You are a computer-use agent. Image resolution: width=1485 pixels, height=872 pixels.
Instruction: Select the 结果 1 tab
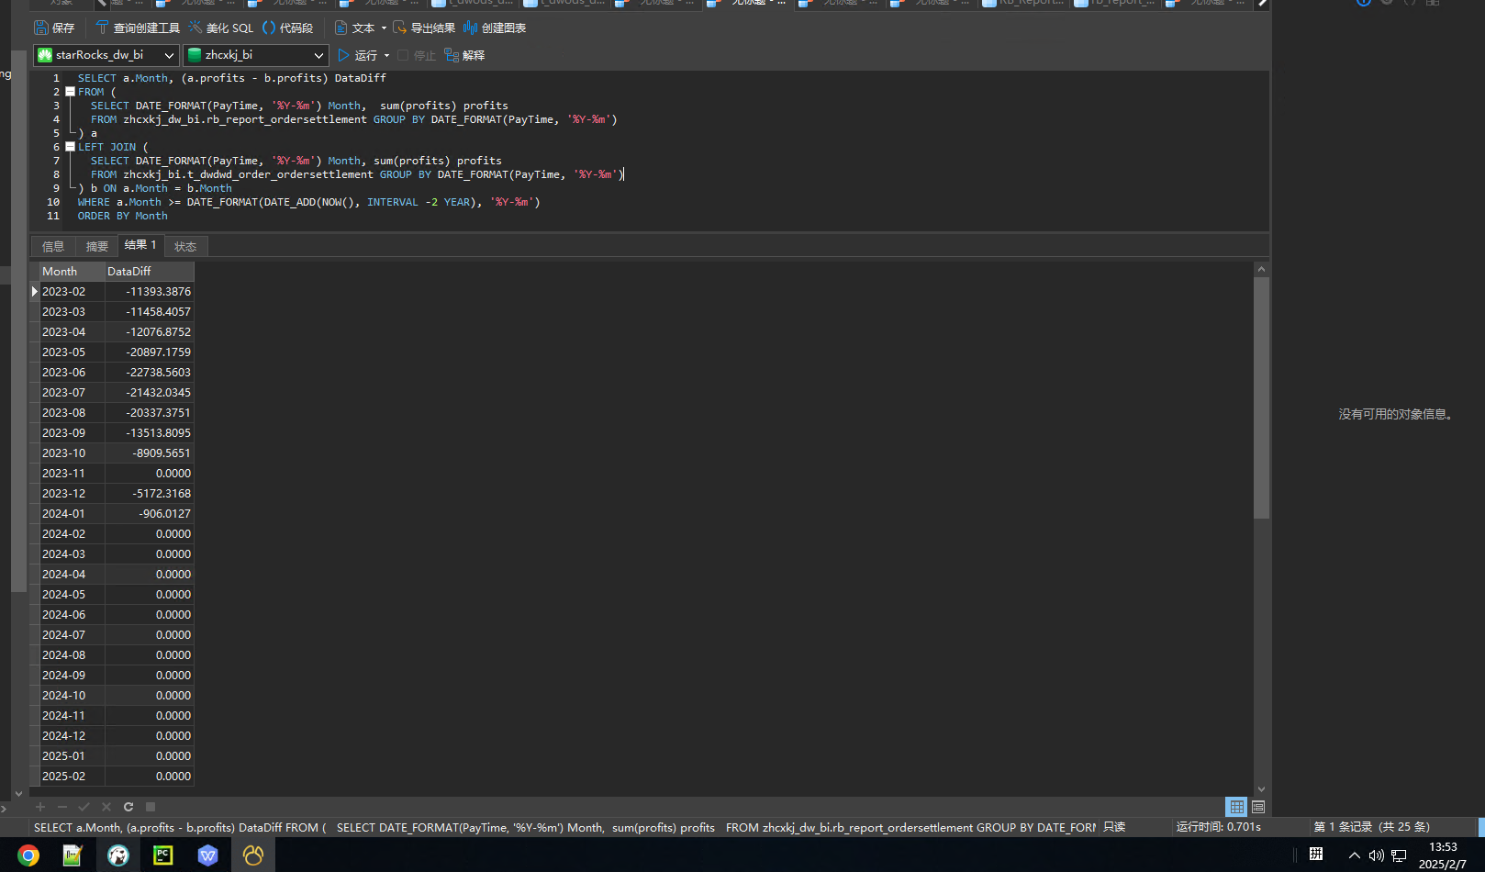point(140,245)
